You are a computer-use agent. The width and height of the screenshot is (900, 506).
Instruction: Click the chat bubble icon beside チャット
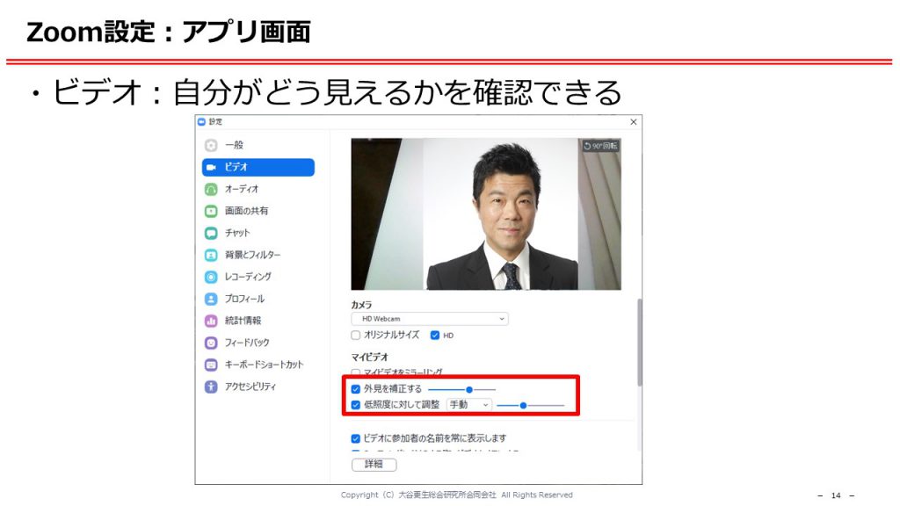click(x=211, y=233)
